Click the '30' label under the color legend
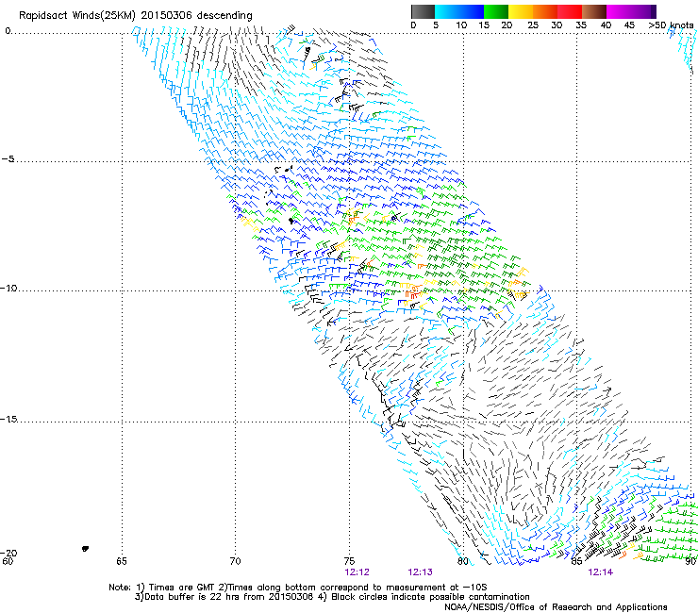The height and width of the screenshot is (613, 698). pos(557,25)
